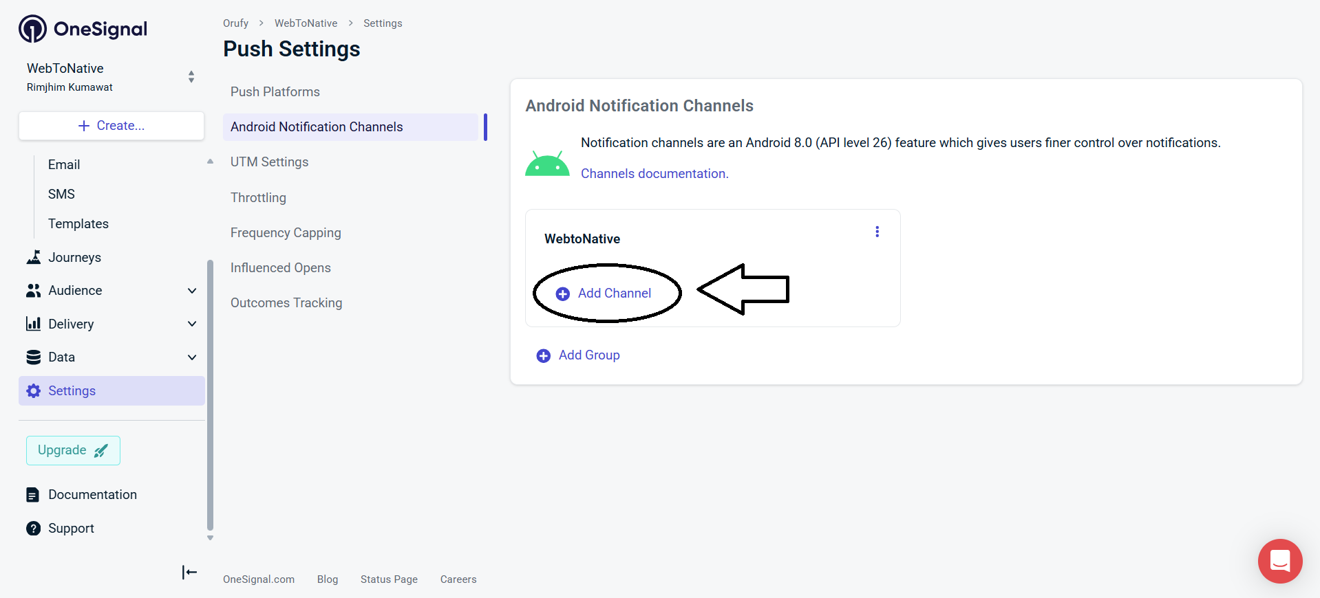Expand the Data section chevron
The width and height of the screenshot is (1320, 598).
coord(192,357)
